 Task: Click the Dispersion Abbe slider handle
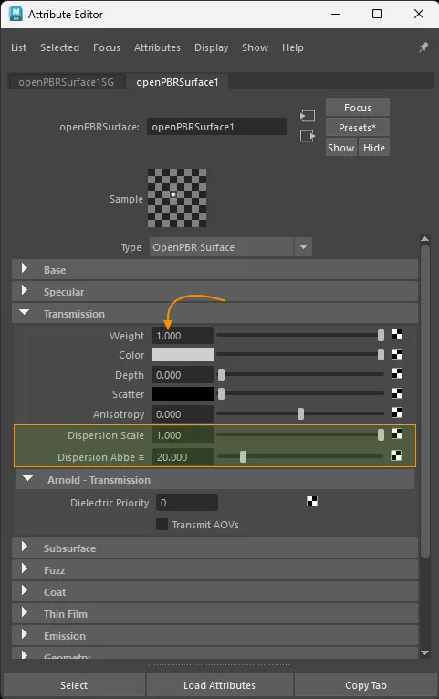coord(243,456)
